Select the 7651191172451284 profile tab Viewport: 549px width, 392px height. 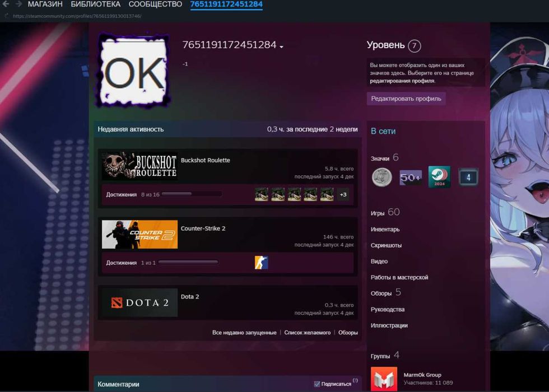(226, 4)
